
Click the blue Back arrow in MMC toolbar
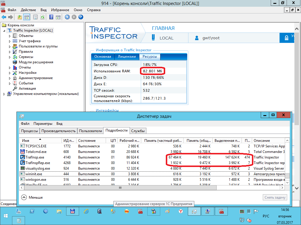(4, 17)
